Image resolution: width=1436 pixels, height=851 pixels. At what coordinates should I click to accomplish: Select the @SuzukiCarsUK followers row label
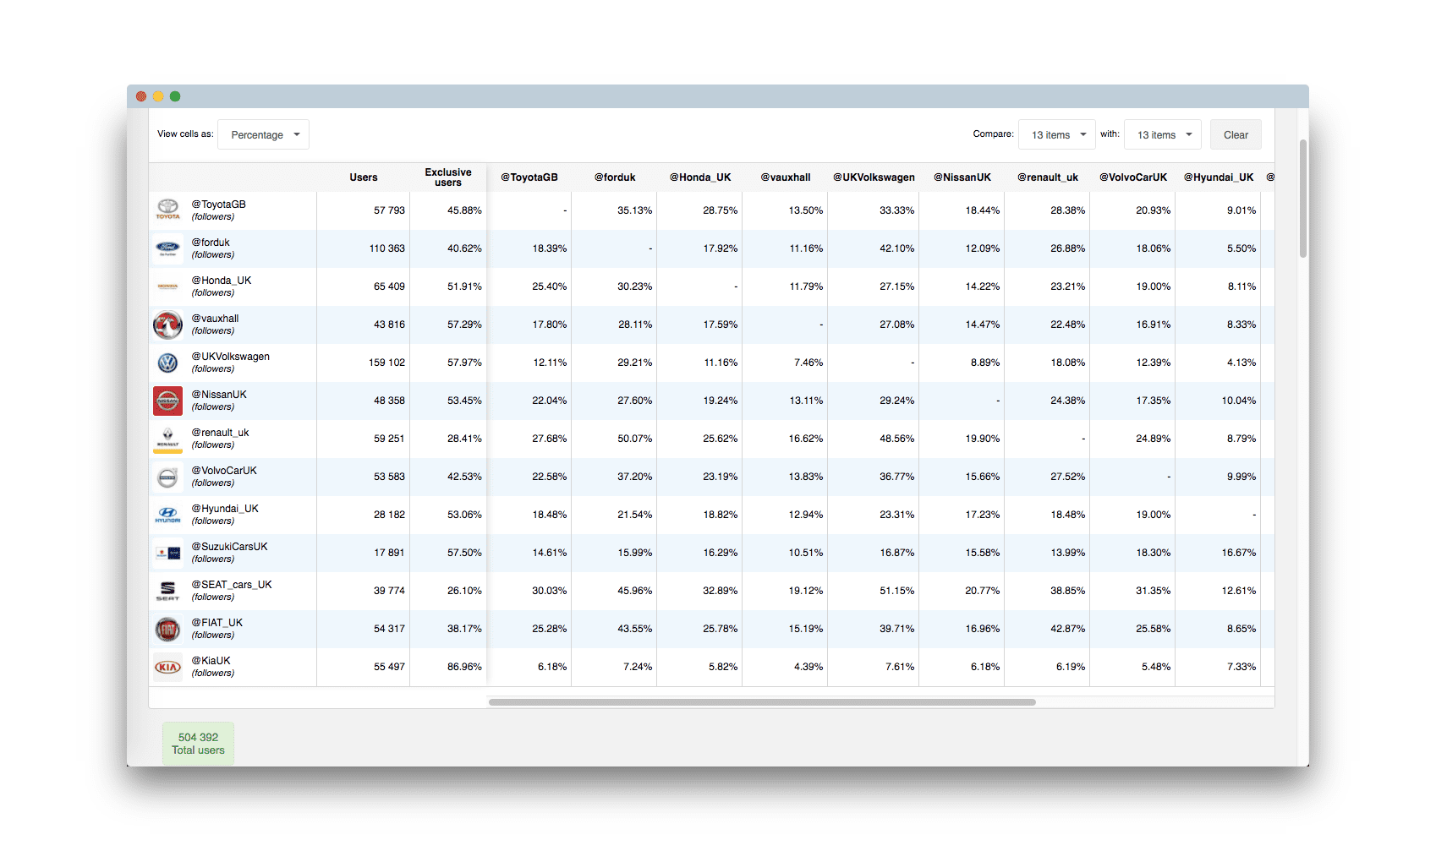tap(229, 553)
